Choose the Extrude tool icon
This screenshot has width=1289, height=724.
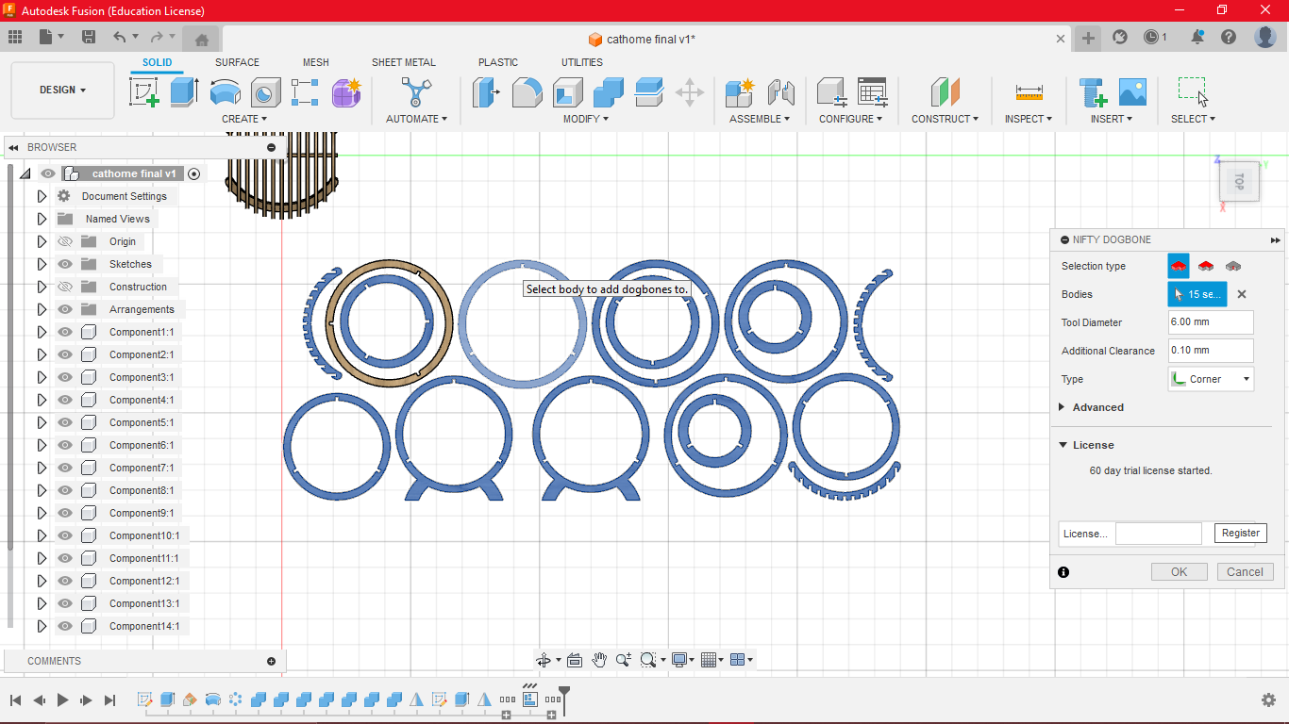click(x=184, y=92)
